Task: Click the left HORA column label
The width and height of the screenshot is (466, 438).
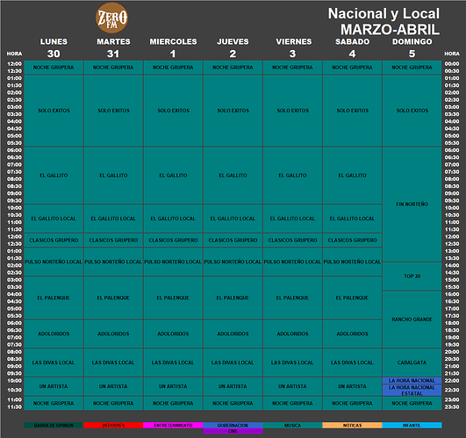Action: (14, 54)
